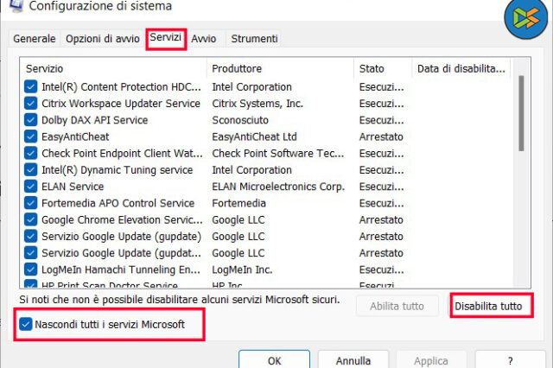Toggle the ELAN Service checkbox
553x368 pixels.
(x=31, y=187)
